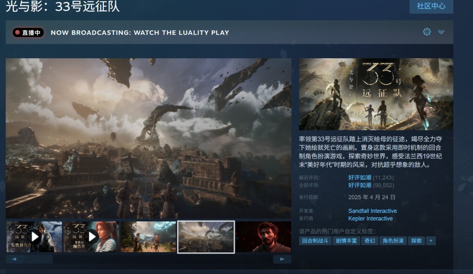Screen dimensions: 473x274
Task: Select the highlighted floating city thumbnail
Action: pos(206,237)
